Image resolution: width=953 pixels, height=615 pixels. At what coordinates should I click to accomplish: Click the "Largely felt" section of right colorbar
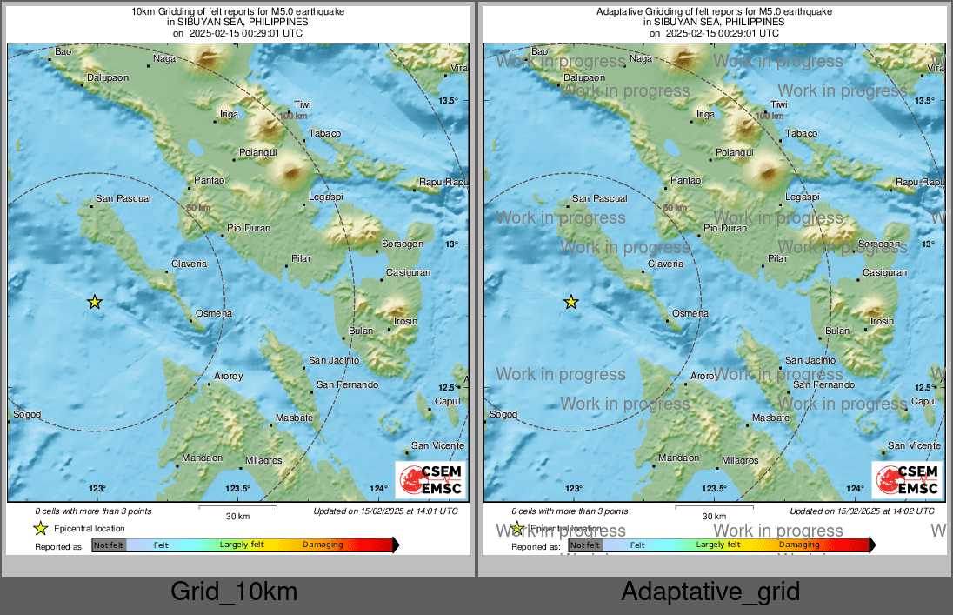tap(718, 545)
